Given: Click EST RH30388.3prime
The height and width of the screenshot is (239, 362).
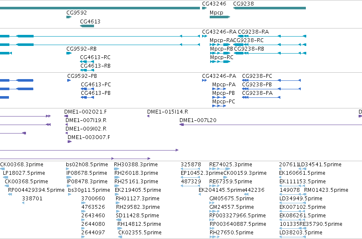Looking at the screenshot, I should click(x=136, y=165).
